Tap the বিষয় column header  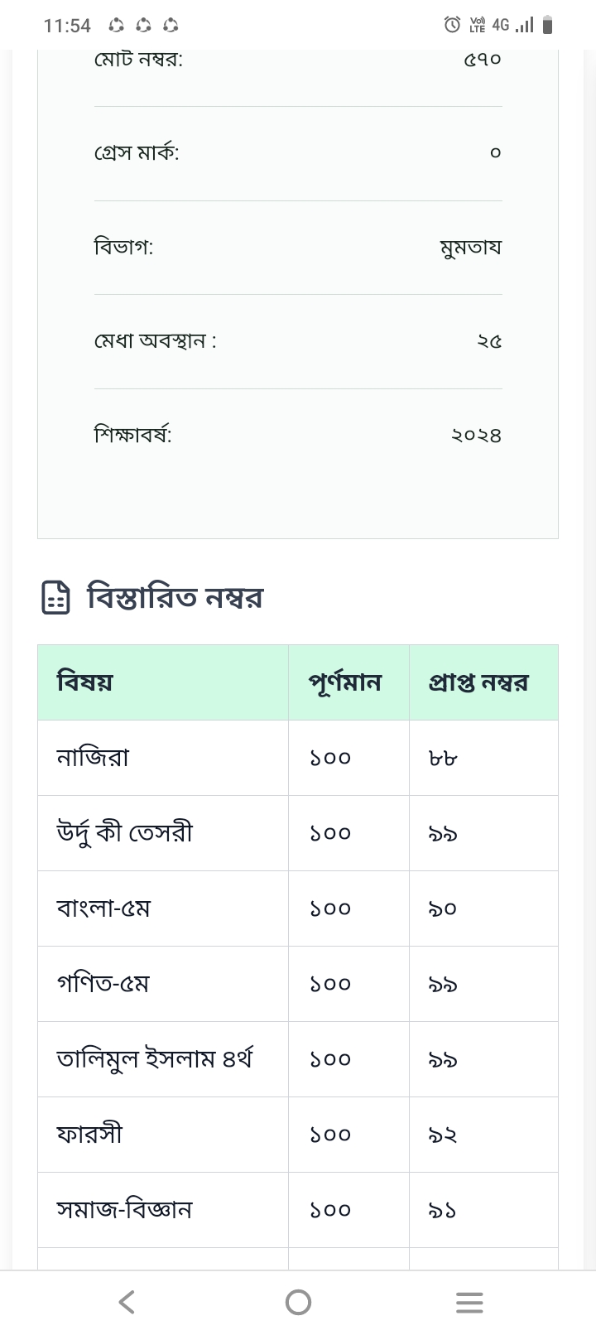(84, 682)
